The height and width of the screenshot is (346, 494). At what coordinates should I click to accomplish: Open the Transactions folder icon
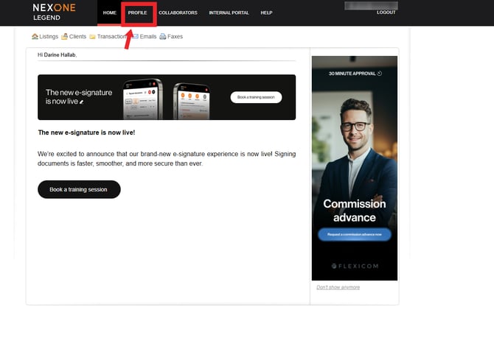(92, 37)
